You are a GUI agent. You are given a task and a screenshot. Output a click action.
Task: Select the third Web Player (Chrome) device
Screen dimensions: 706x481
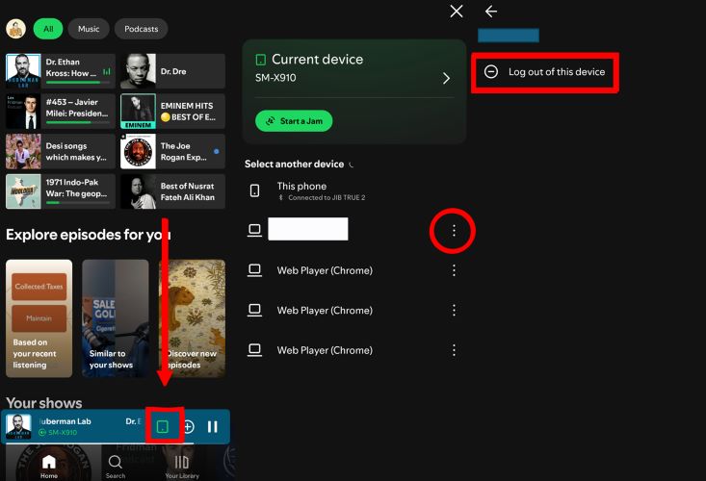click(x=325, y=350)
